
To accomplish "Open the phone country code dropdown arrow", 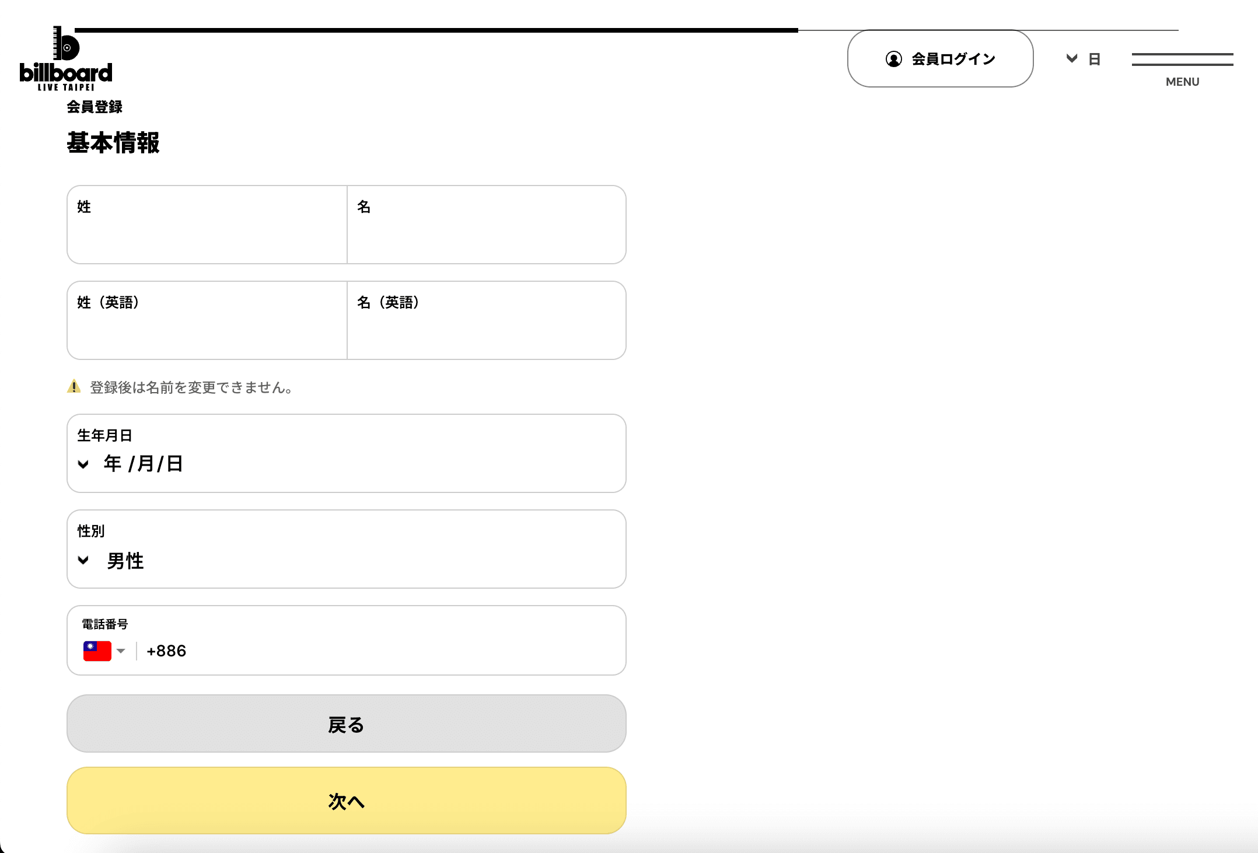I will [121, 651].
